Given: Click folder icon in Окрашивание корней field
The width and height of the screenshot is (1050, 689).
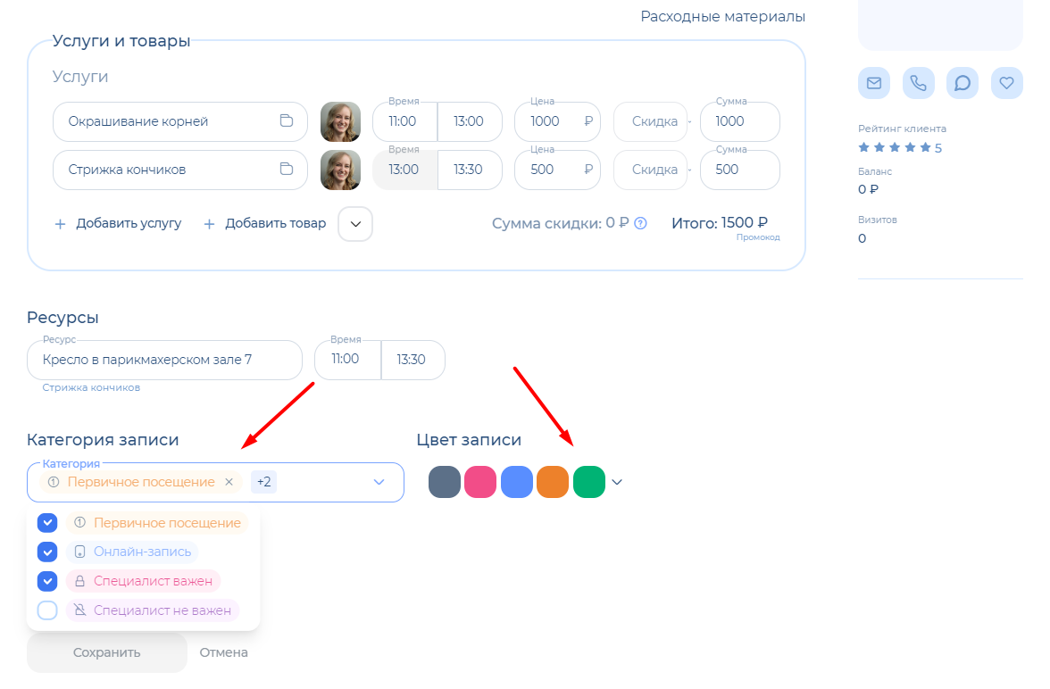Looking at the screenshot, I should tap(287, 121).
